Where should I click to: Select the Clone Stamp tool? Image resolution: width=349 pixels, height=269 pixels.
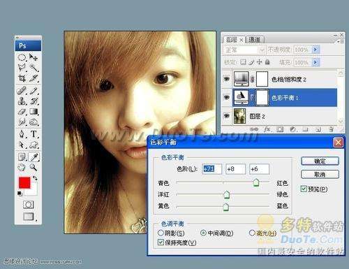(x=22, y=101)
